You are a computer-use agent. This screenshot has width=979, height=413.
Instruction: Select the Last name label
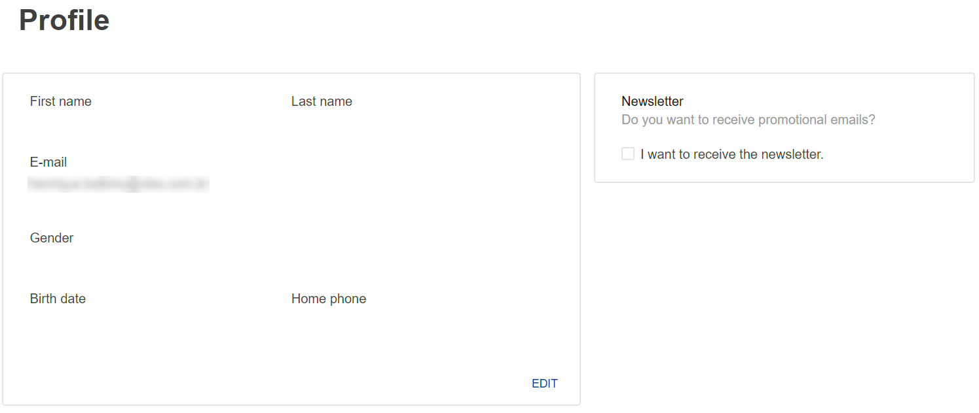(322, 101)
